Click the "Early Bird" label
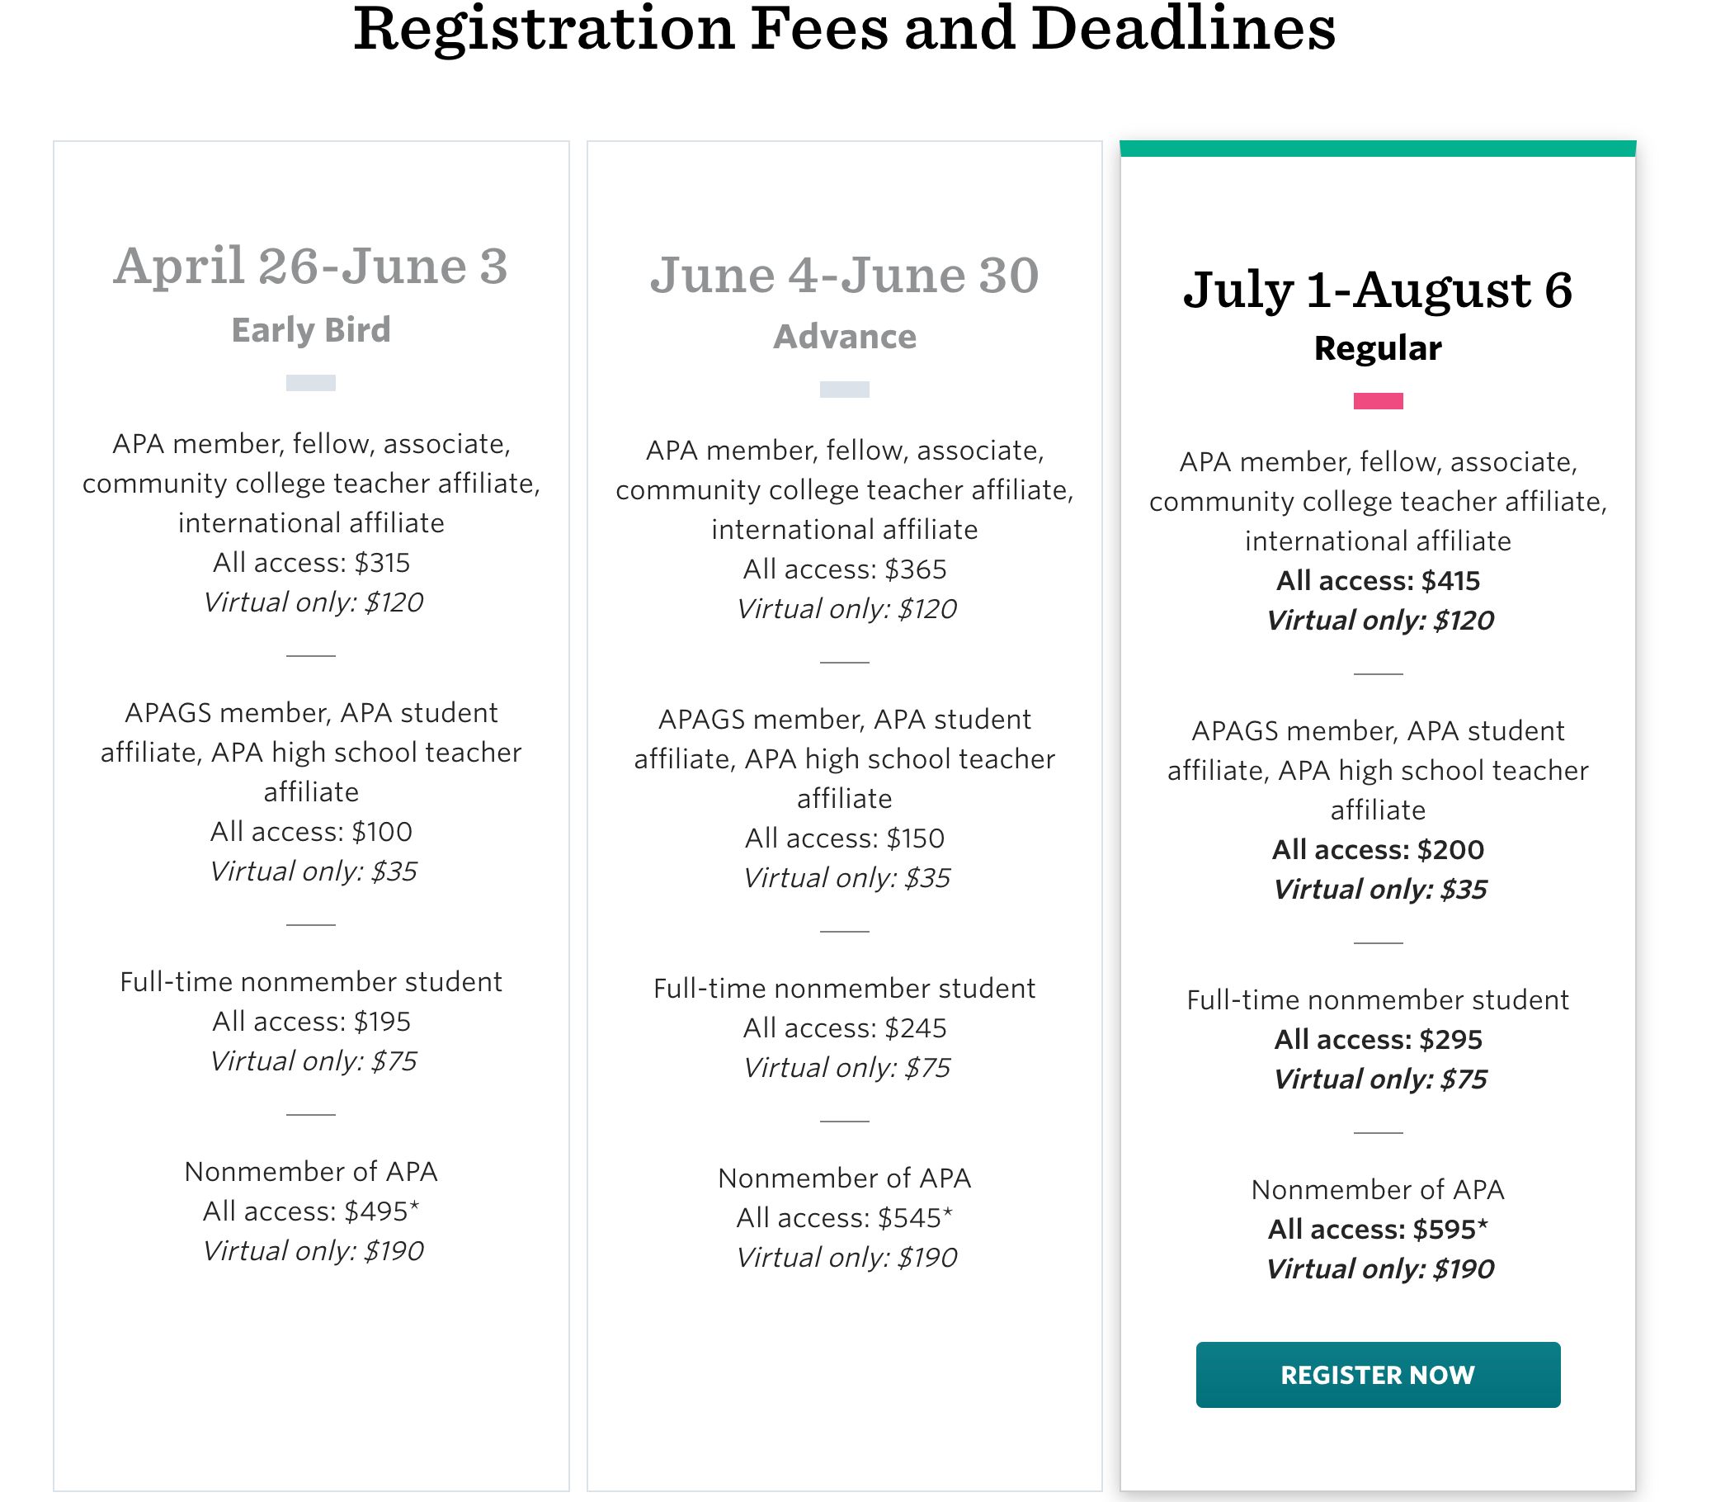 tap(311, 330)
